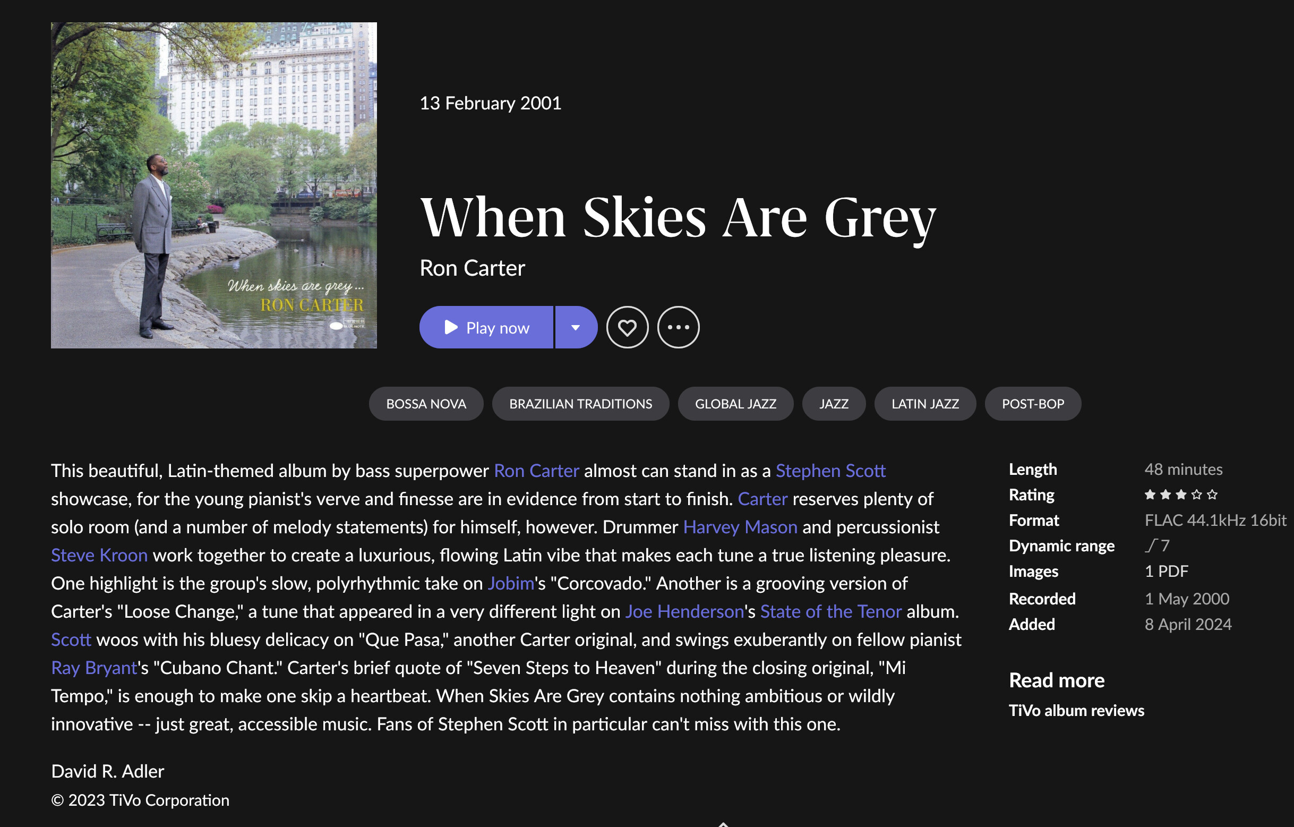Open the Latin Jazz genre tag
The image size is (1294, 827).
[x=925, y=404]
